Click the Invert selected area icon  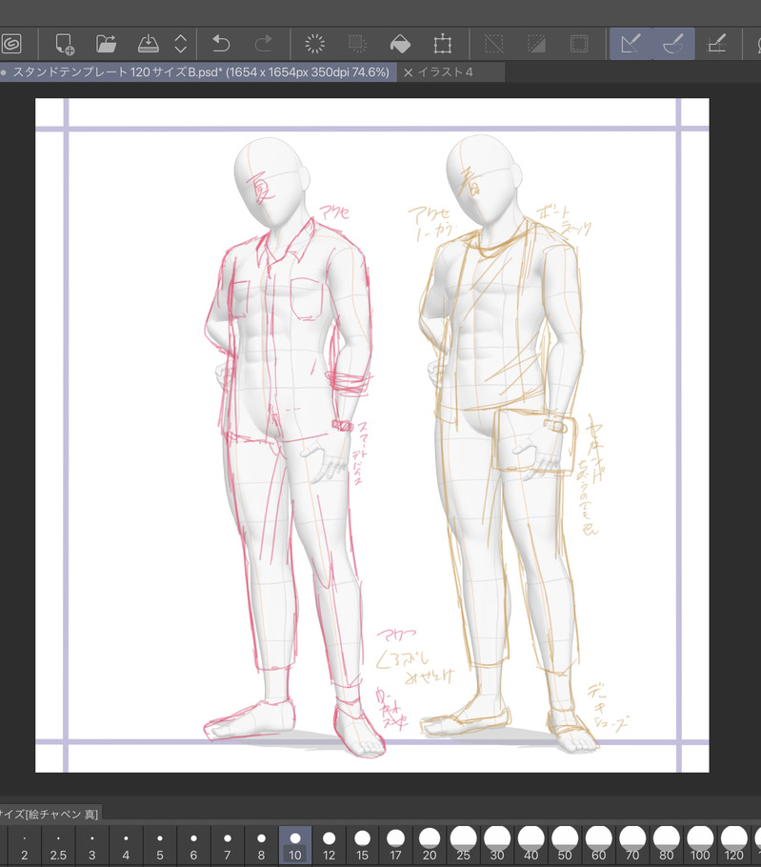[536, 44]
